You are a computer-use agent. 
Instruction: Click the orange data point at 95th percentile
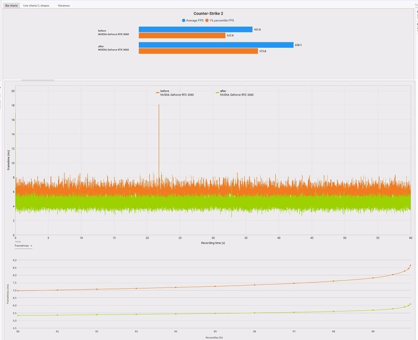pos(215,286)
